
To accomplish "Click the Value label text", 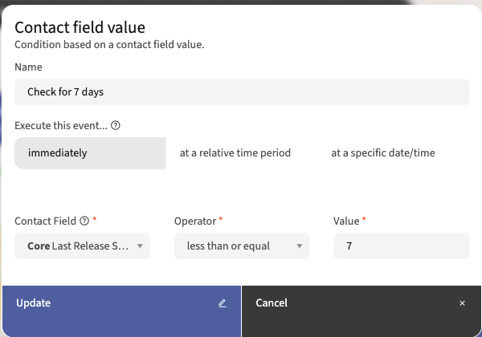I will [346, 221].
